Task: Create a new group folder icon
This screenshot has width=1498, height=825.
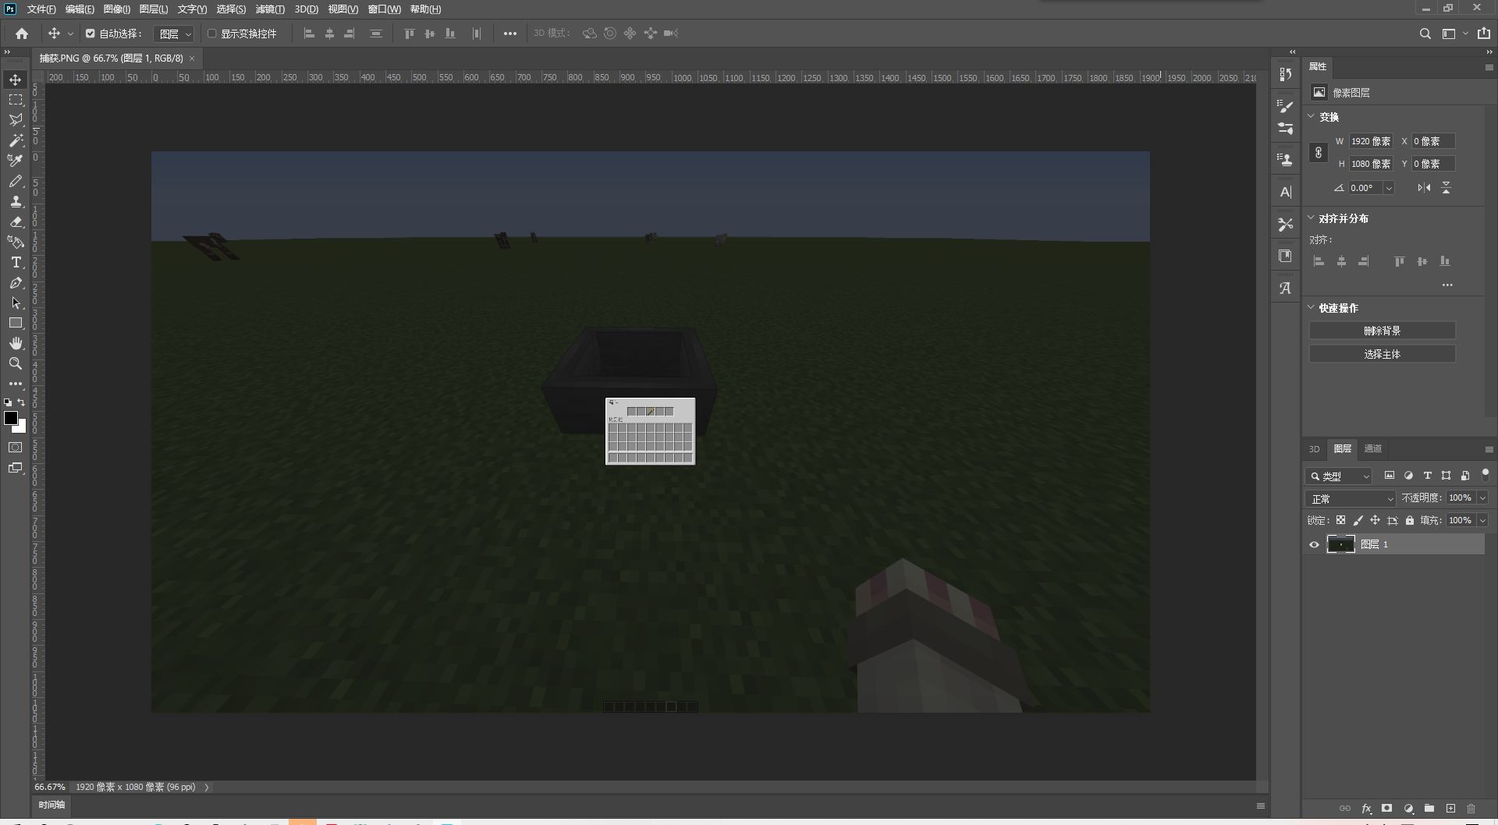Action: coord(1429,809)
